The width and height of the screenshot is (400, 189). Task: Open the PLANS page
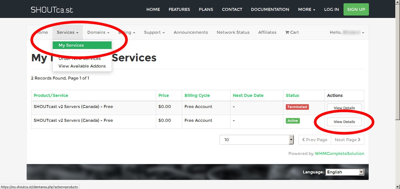click(x=206, y=9)
